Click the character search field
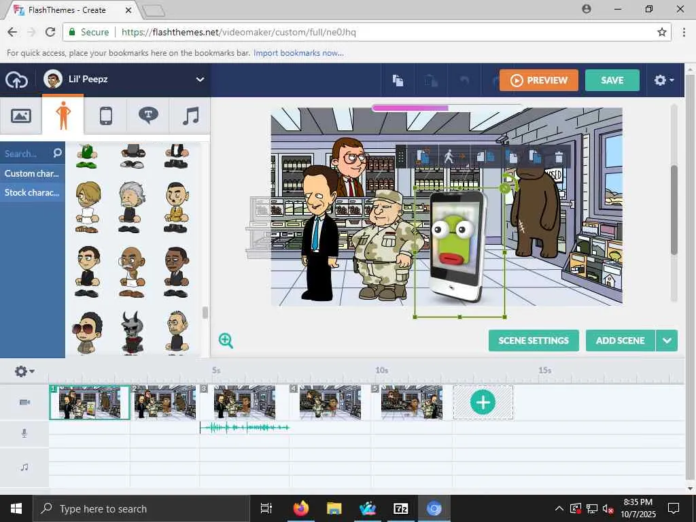This screenshot has width=696, height=522. 27,154
